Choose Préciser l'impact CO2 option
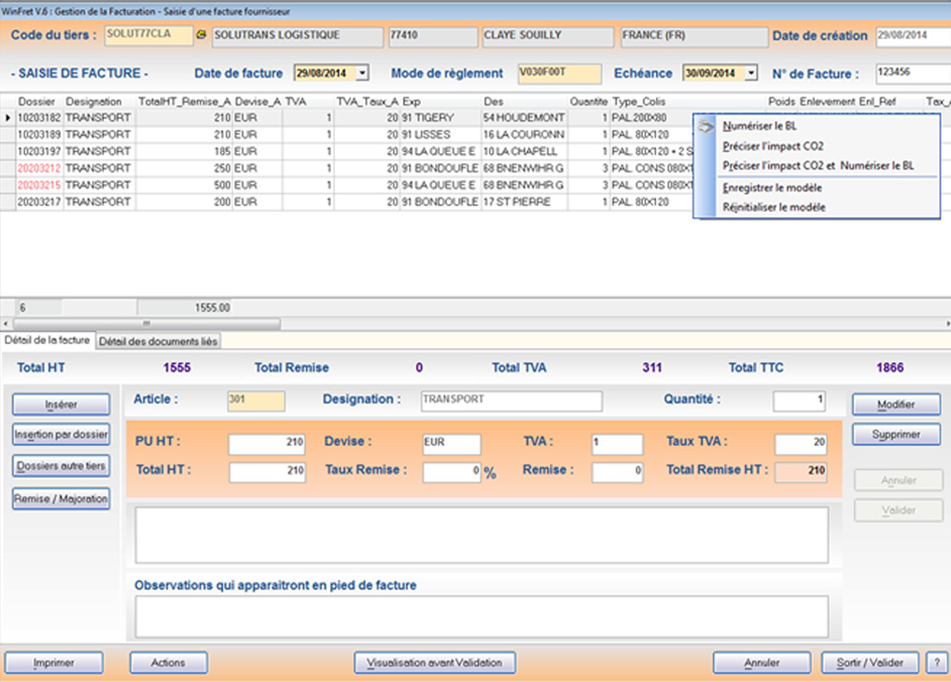The height and width of the screenshot is (682, 951). pyautogui.click(x=773, y=146)
